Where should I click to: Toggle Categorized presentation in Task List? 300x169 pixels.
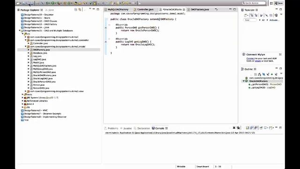[252, 15]
